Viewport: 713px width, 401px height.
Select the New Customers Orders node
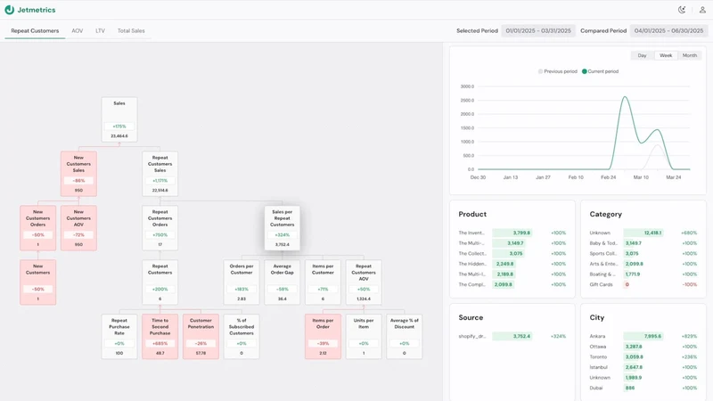point(37,228)
